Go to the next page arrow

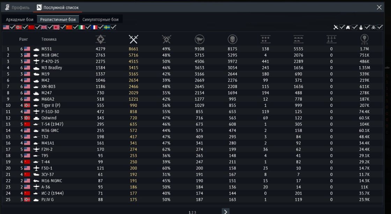coord(226,212)
